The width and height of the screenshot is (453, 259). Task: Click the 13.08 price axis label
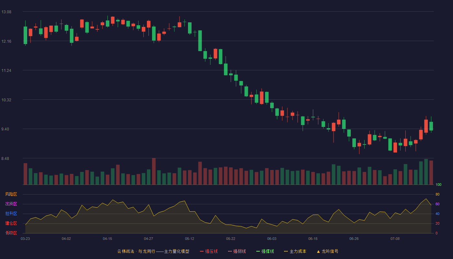pyautogui.click(x=6, y=12)
